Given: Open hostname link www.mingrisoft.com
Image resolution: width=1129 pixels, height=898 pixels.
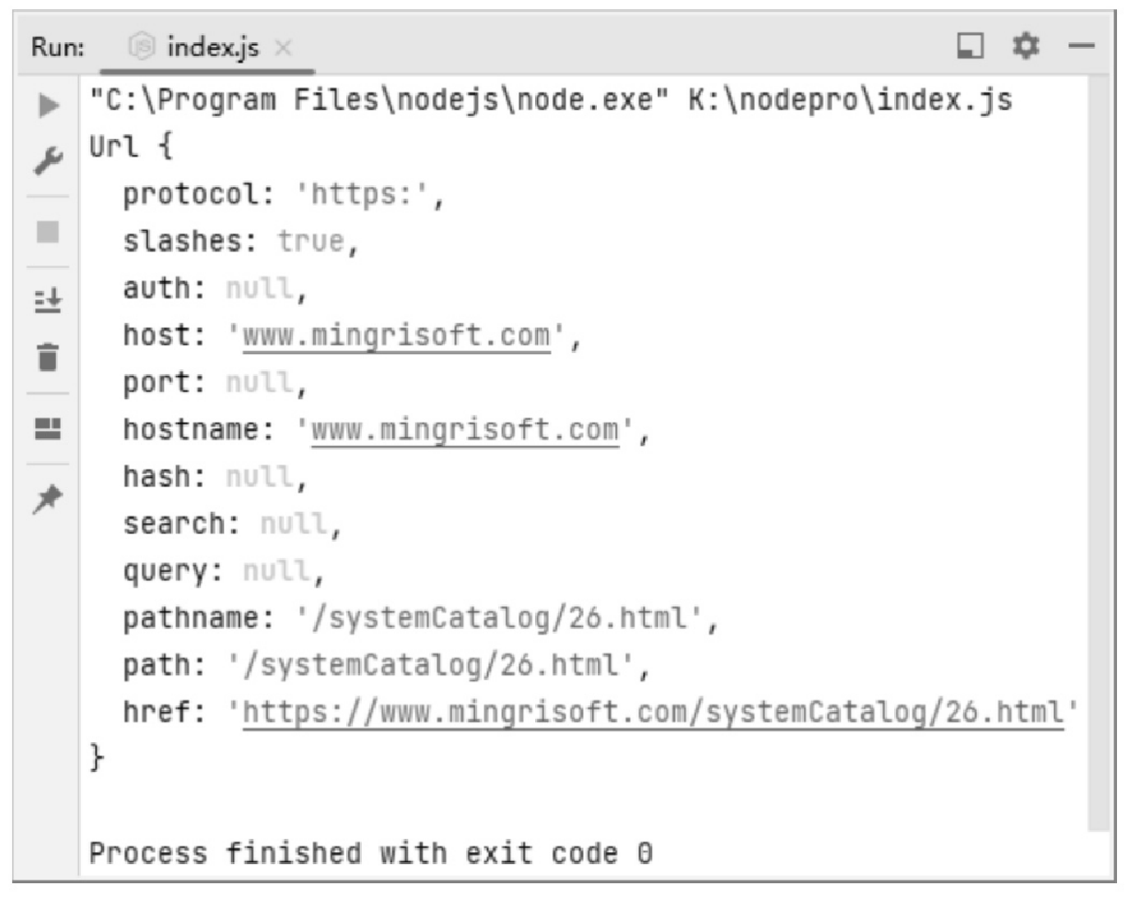Looking at the screenshot, I should pos(465,430).
